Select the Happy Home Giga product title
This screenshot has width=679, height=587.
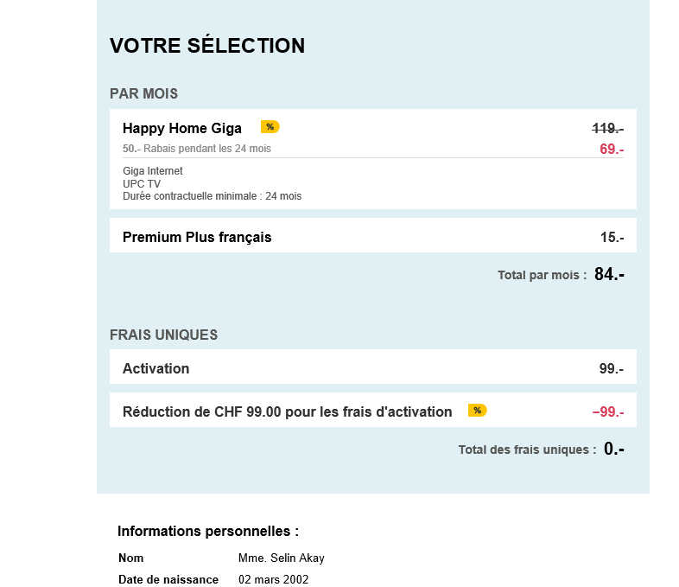[182, 129]
